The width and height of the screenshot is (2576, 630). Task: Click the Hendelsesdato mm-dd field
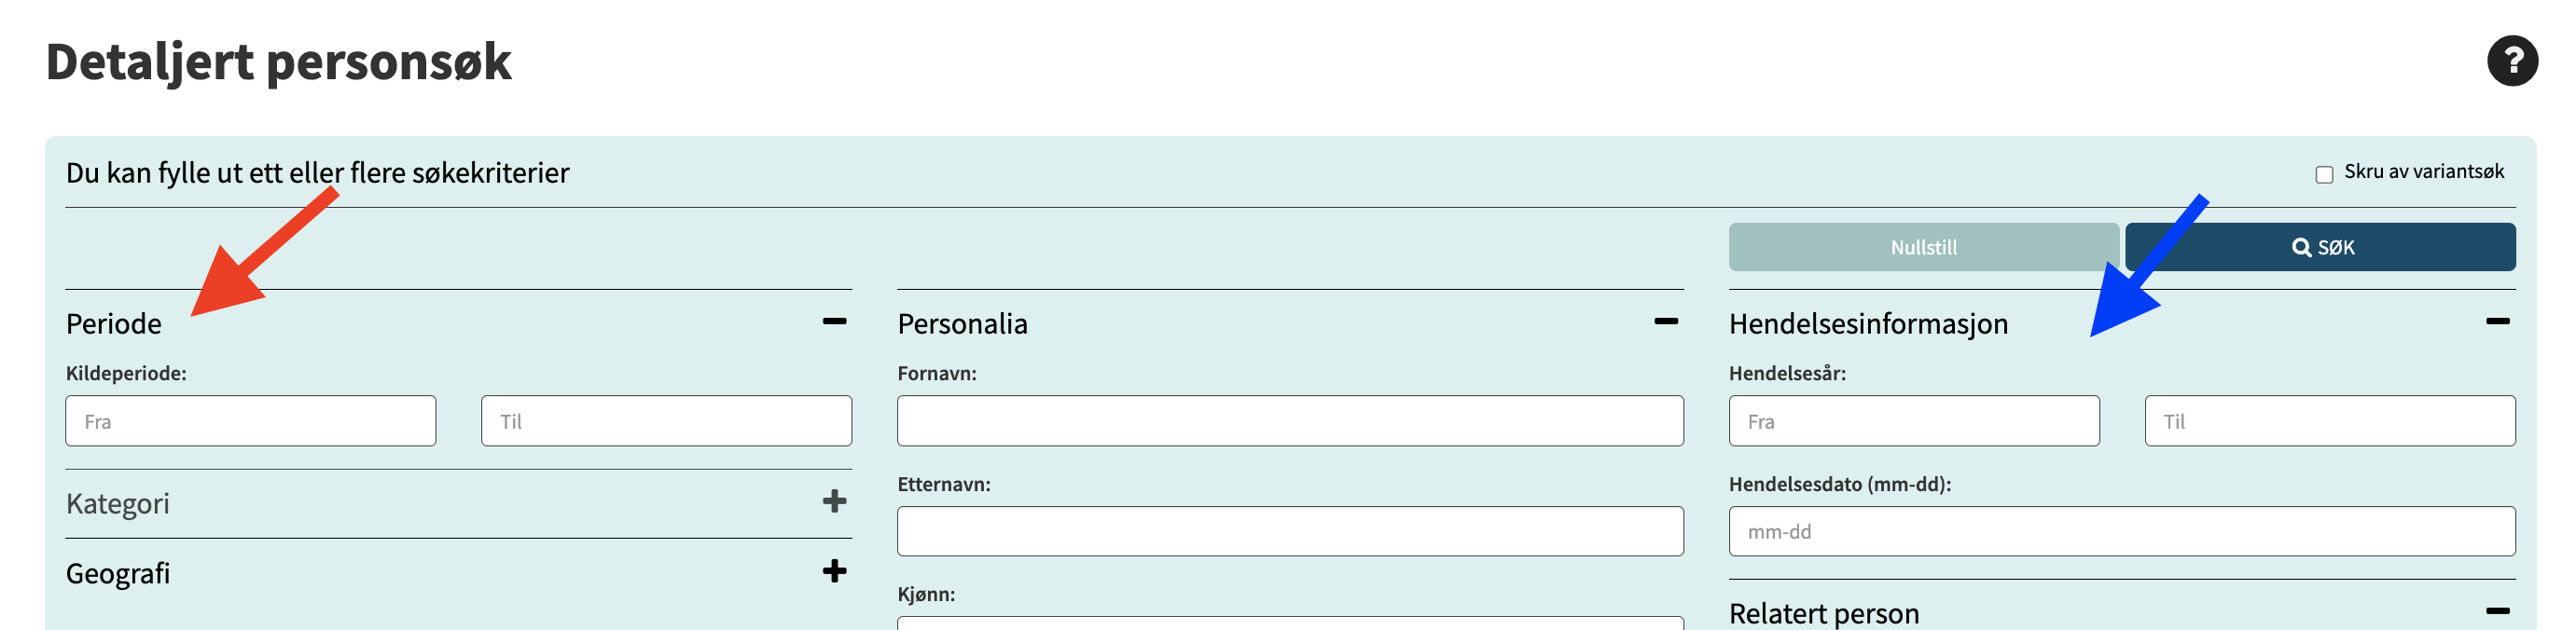2122,531
